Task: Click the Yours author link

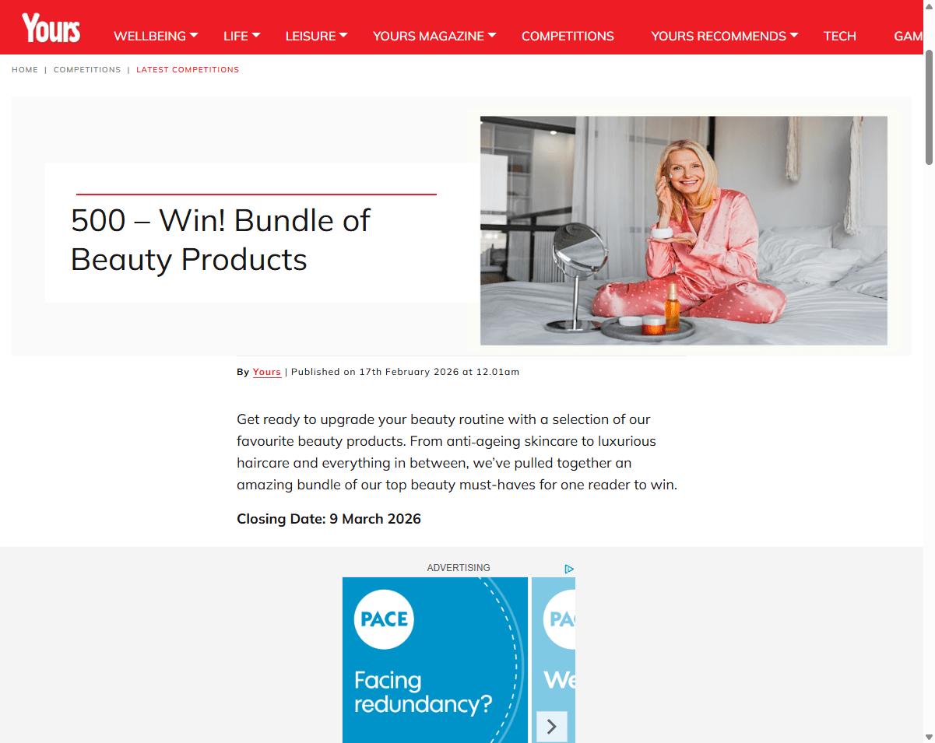Action: 267,372
